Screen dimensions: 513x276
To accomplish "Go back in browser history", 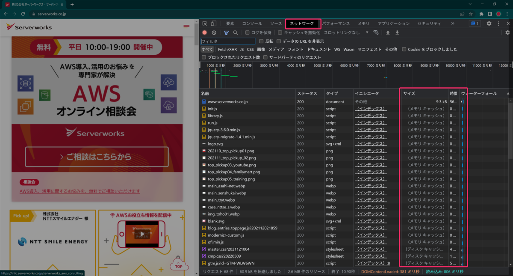I will click(x=6, y=14).
